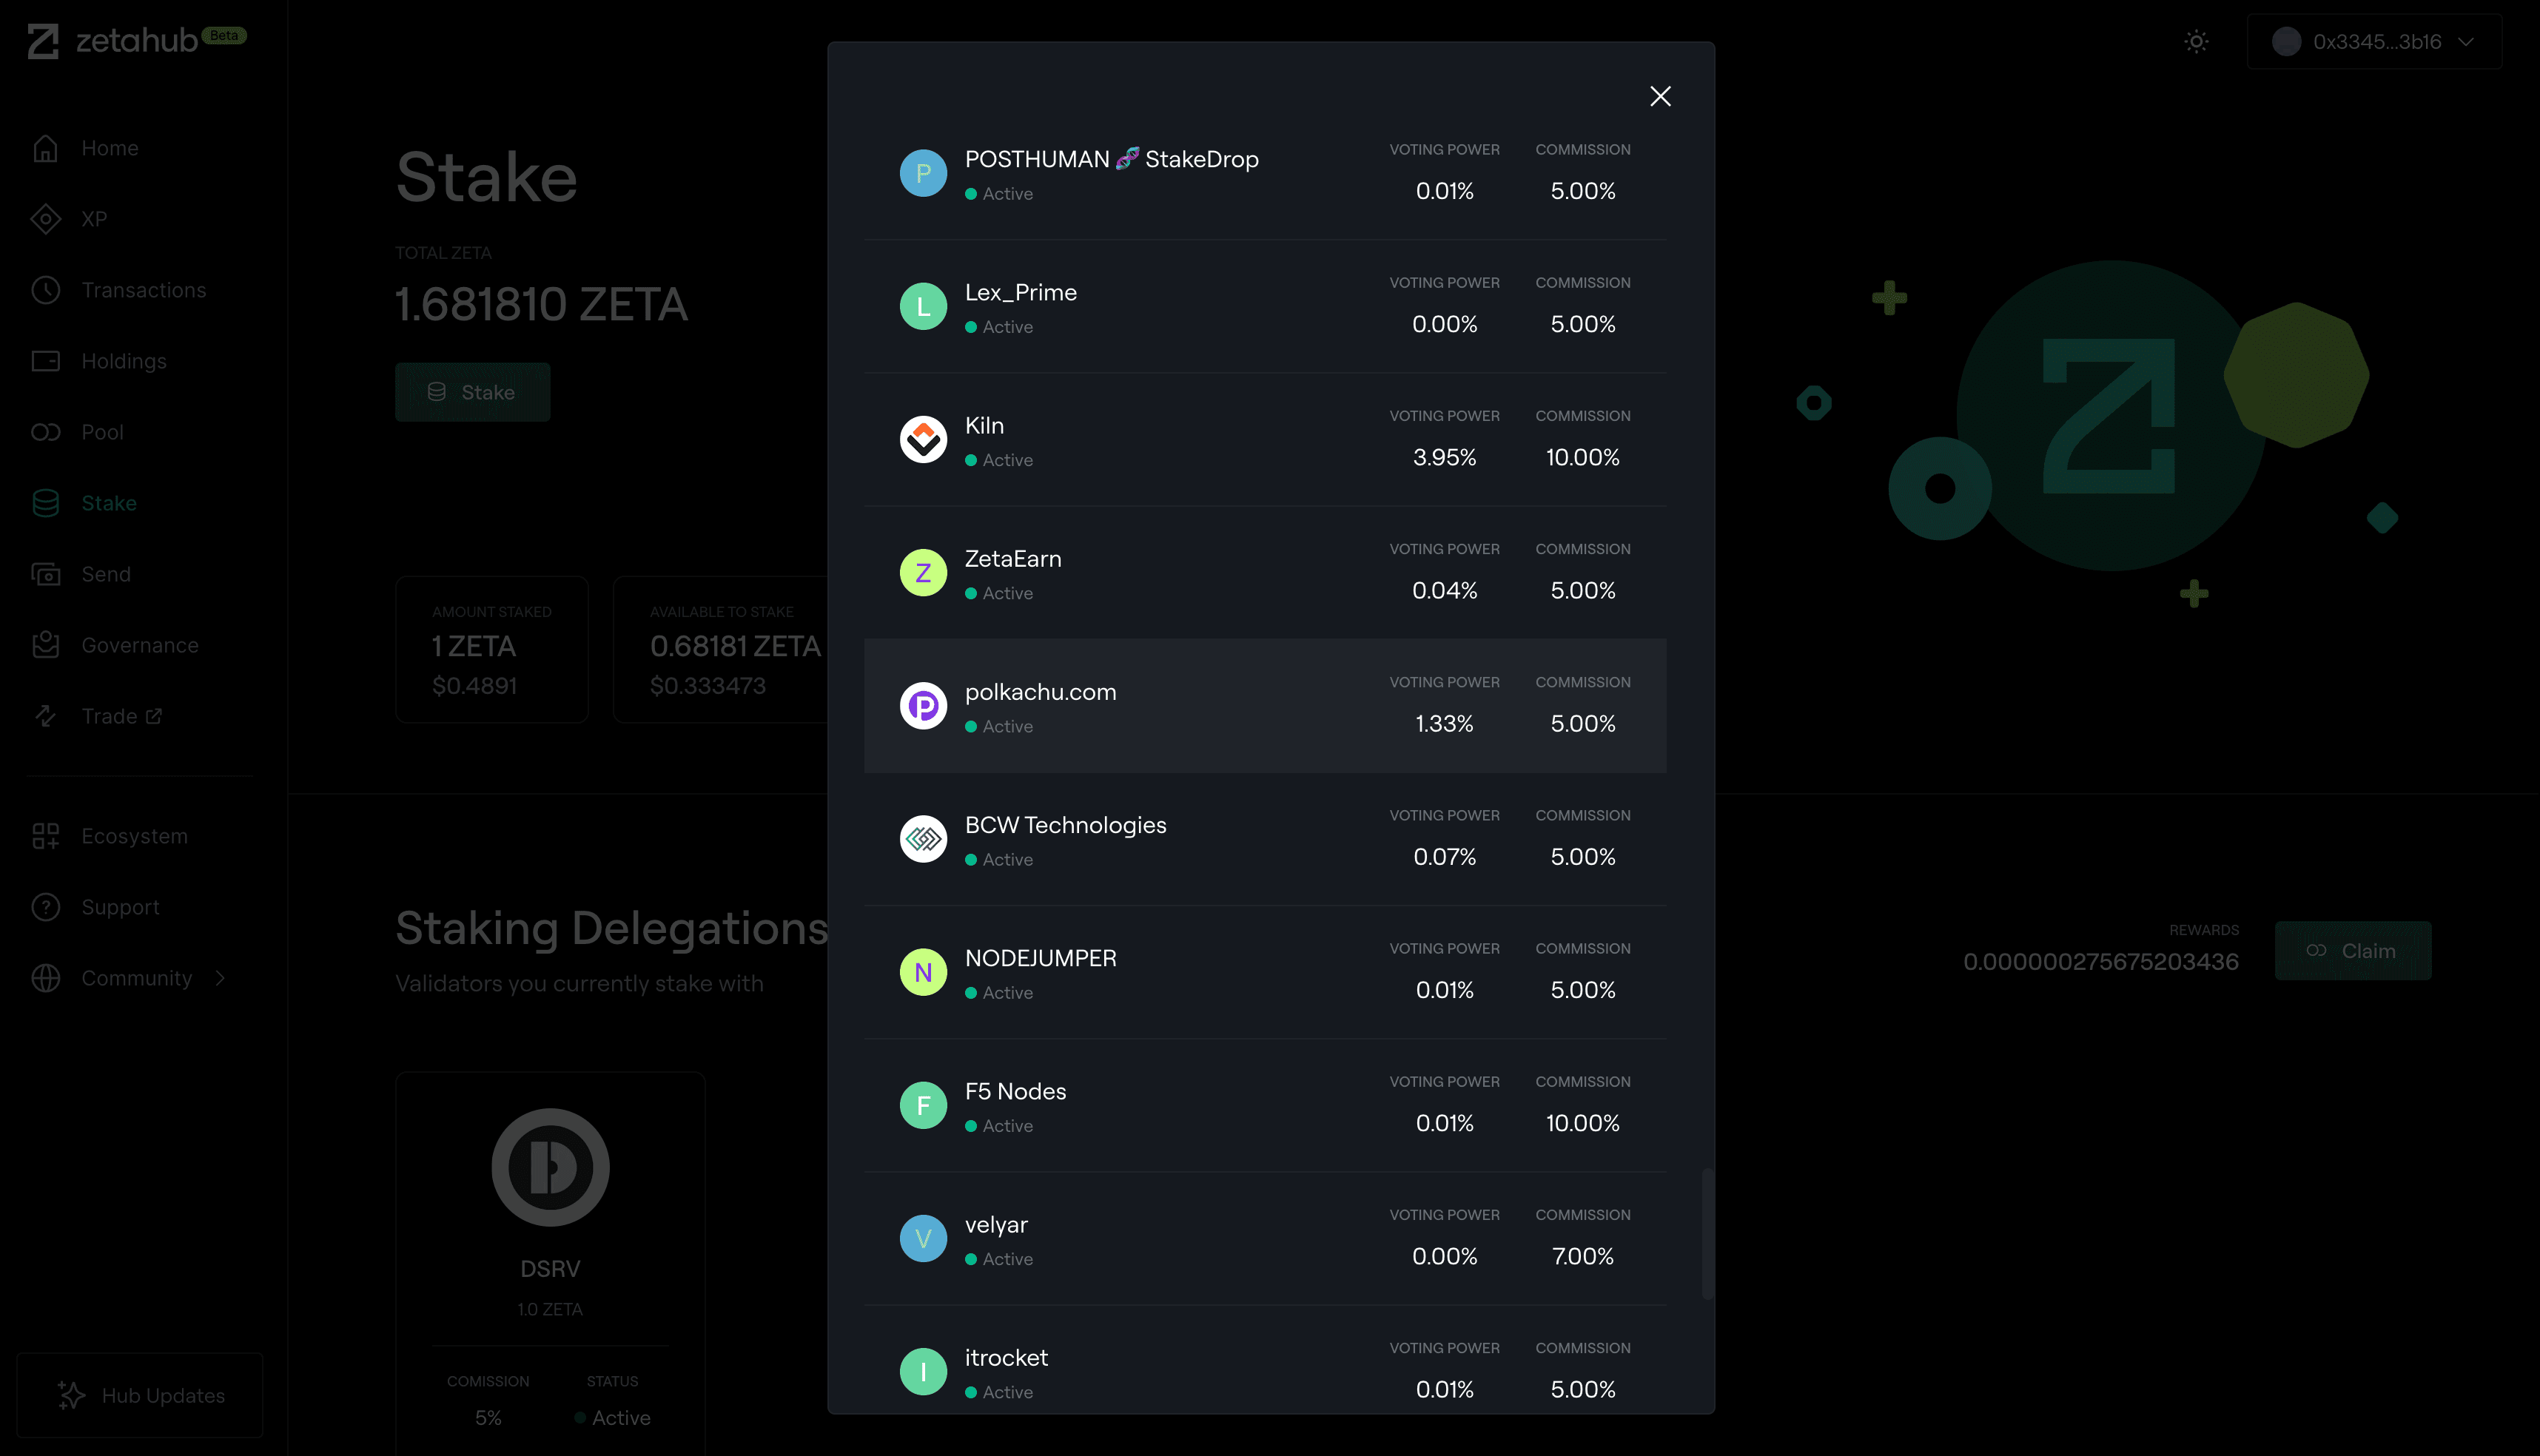Toggle the theme with the sun icon
This screenshot has height=1456, width=2540.
tap(2197, 41)
